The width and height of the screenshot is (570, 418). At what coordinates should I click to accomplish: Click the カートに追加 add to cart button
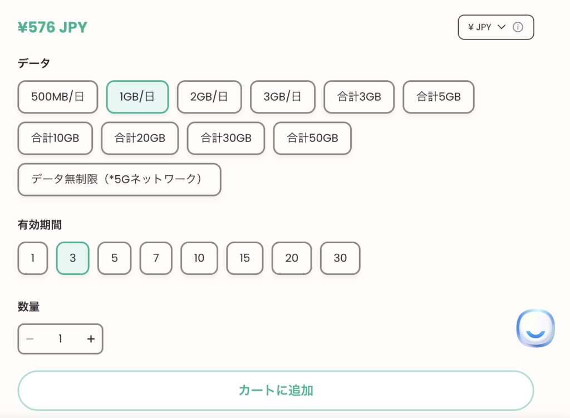[276, 391]
